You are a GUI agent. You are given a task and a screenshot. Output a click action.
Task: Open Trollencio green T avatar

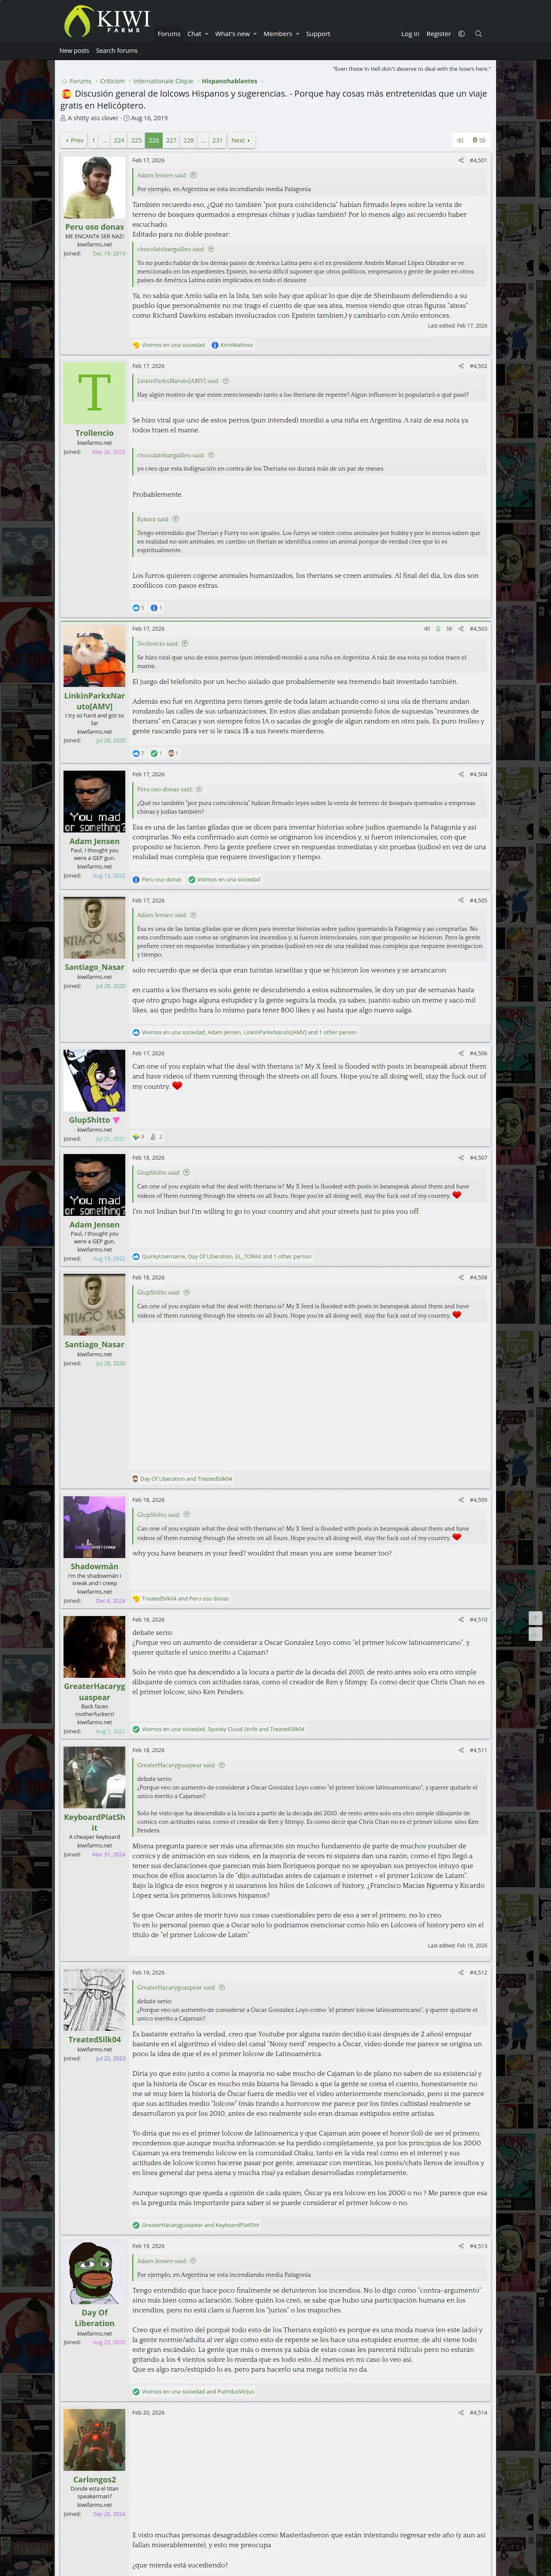point(94,393)
